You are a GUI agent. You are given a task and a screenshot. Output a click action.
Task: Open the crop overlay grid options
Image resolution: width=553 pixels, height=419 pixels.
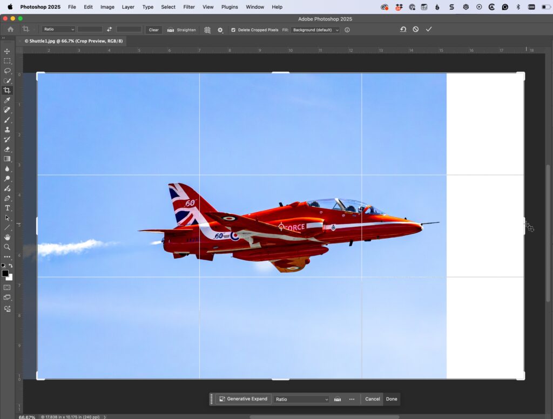[x=207, y=30]
